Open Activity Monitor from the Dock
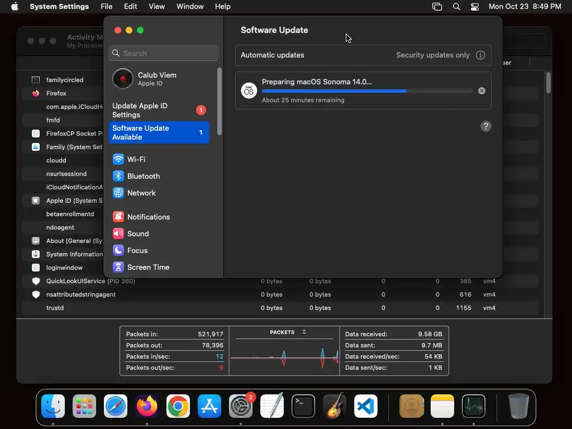The image size is (572, 429). coord(474,406)
